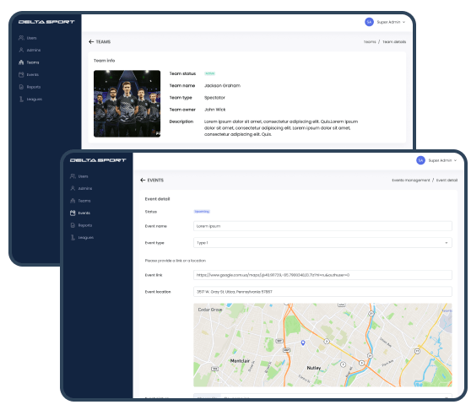Click the Events management breadcrumb link
This screenshot has width=471, height=410.
411,180
